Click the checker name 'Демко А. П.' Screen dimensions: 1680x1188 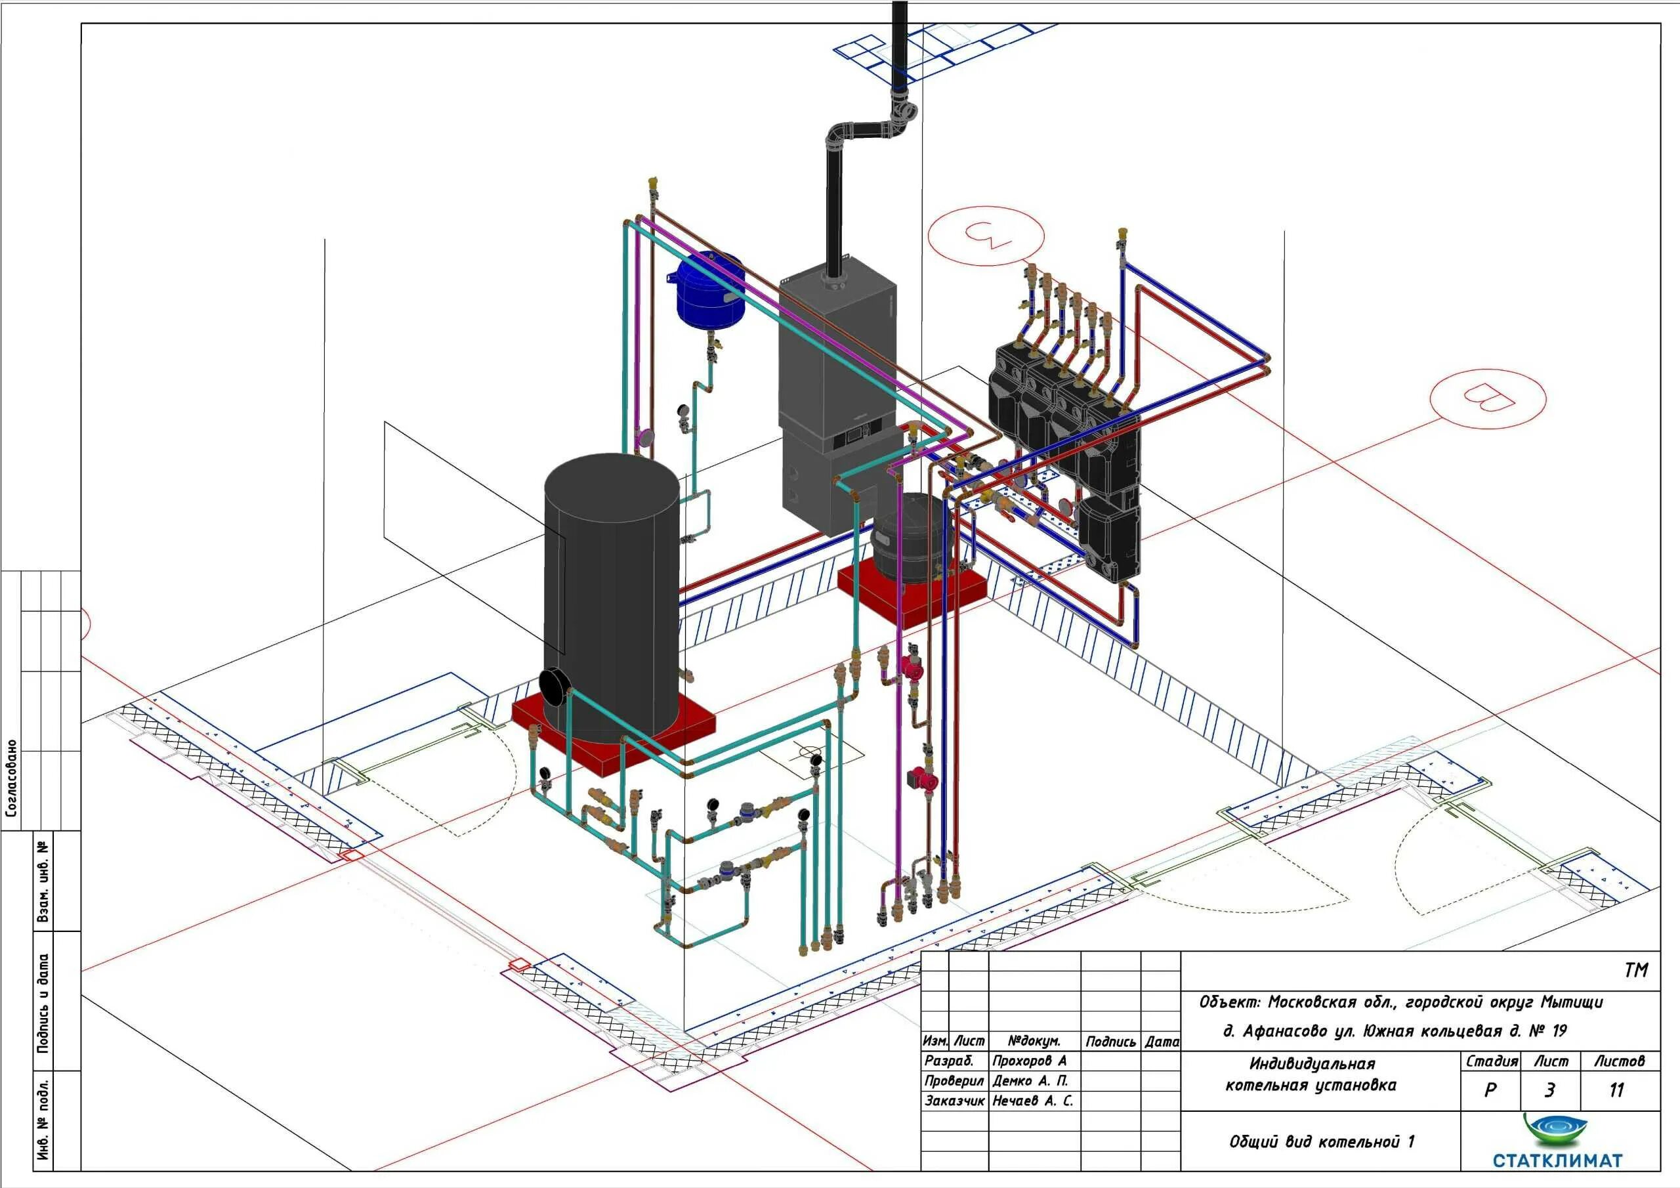1030,1080
